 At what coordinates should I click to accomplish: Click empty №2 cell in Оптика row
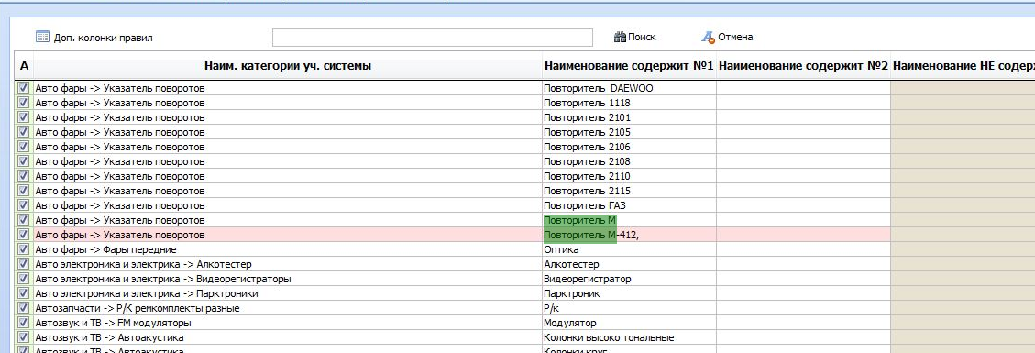click(x=803, y=249)
